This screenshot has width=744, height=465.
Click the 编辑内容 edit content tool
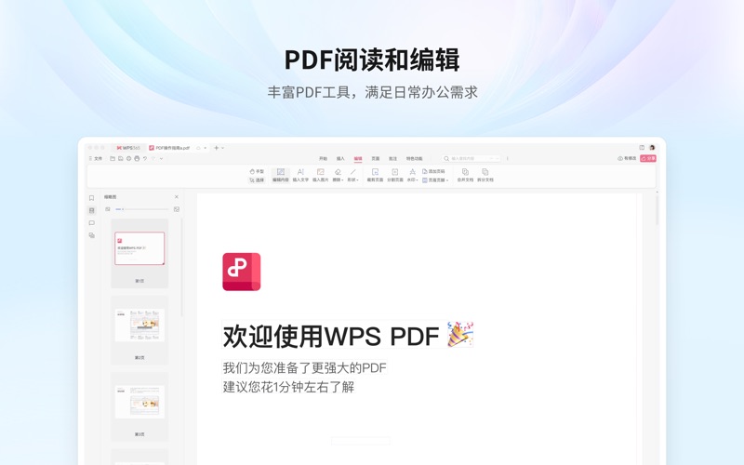pos(281,175)
